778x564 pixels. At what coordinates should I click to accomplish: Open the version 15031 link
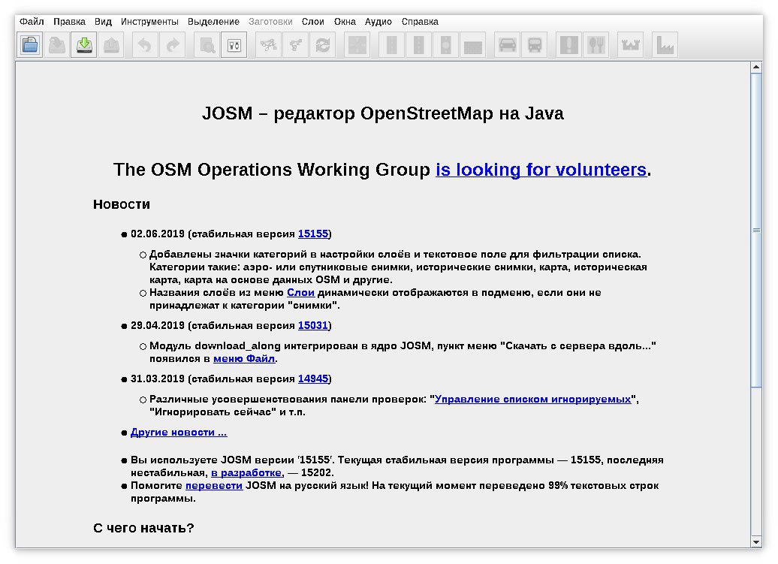coord(313,325)
